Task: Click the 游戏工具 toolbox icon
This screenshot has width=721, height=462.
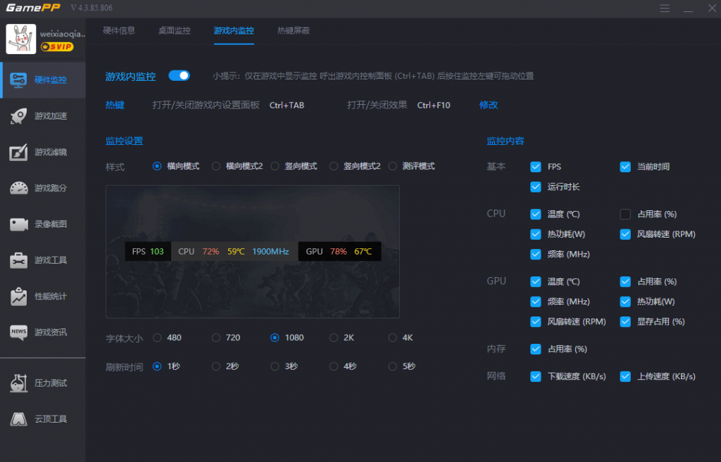Action: click(18, 260)
